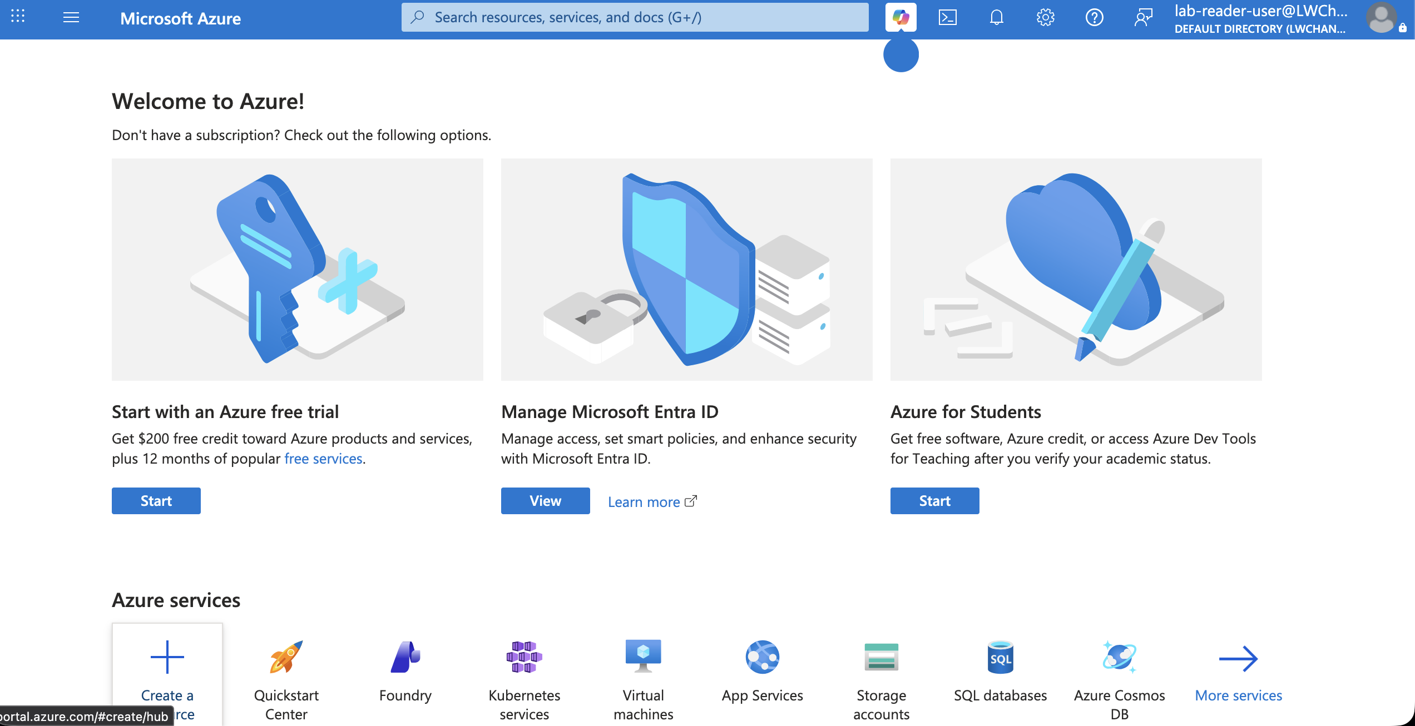
Task: Click the Create a resource plus icon
Action: (x=167, y=657)
